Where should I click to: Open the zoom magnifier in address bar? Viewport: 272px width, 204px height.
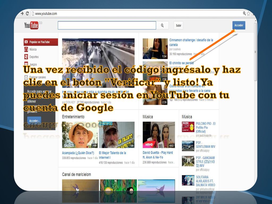pos(244,13)
